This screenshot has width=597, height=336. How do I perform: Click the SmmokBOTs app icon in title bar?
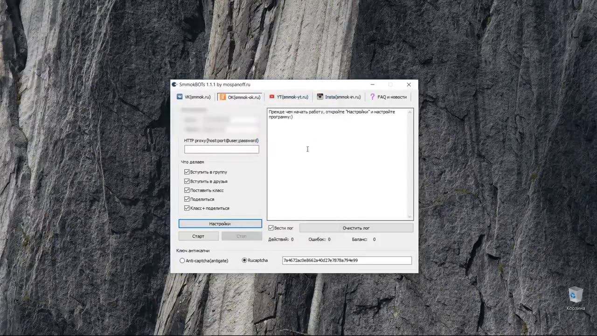(174, 84)
